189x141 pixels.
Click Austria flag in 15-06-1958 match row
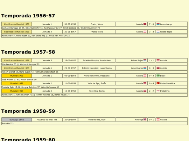pyautogui.click(x=145, y=91)
